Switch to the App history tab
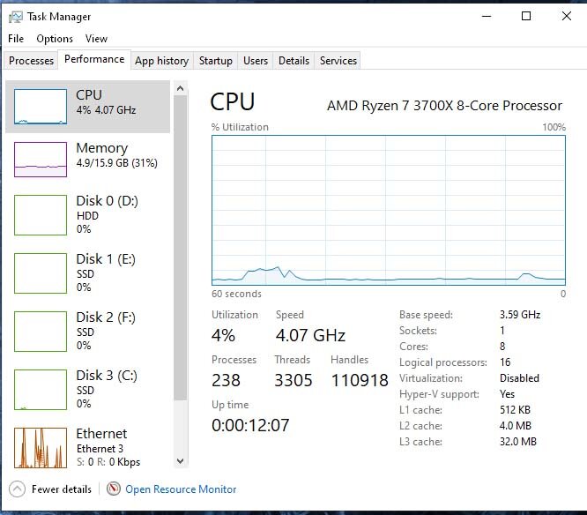Image resolution: width=587 pixels, height=515 pixels. [161, 61]
